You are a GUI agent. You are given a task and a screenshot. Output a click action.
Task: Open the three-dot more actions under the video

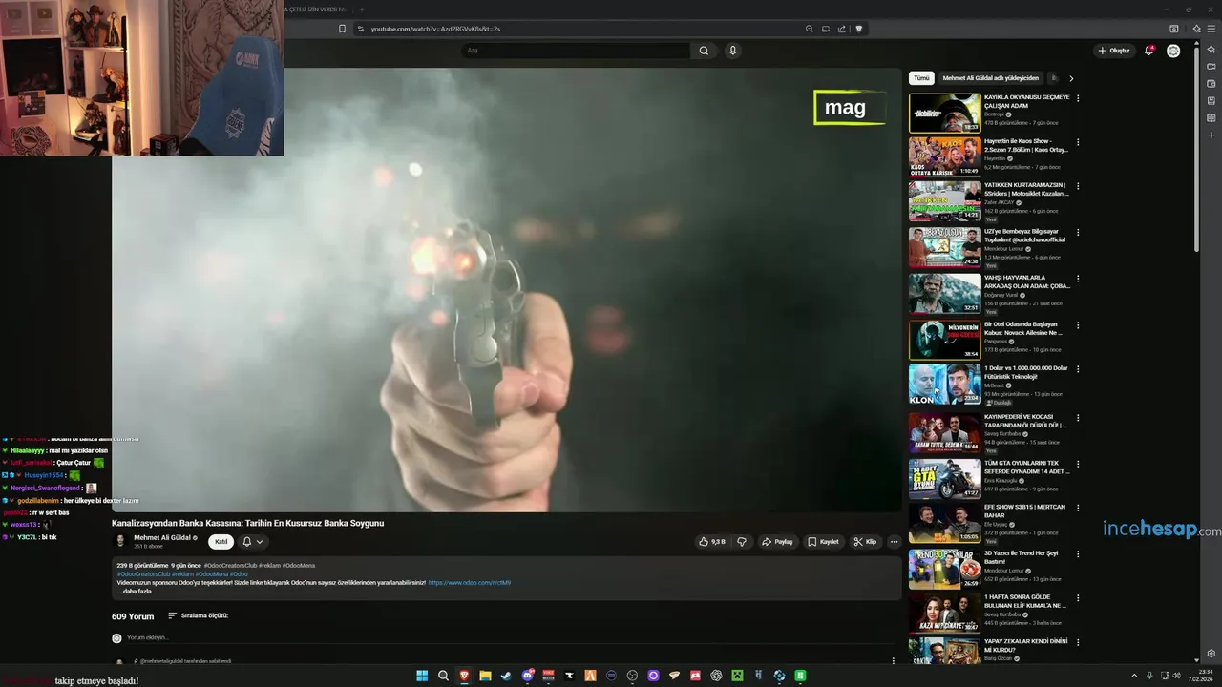(x=894, y=542)
